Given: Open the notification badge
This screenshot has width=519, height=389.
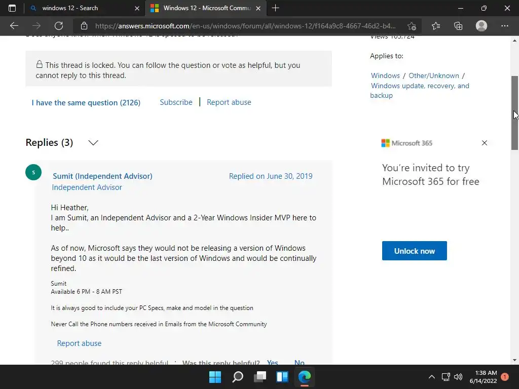Looking at the screenshot, I should tap(505, 377).
